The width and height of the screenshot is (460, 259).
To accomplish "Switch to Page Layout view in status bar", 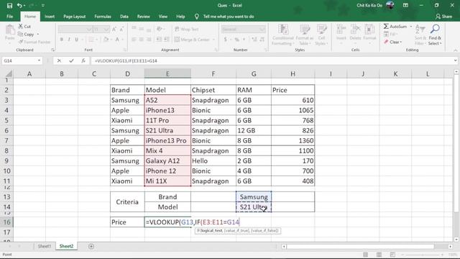I will [379, 255].
